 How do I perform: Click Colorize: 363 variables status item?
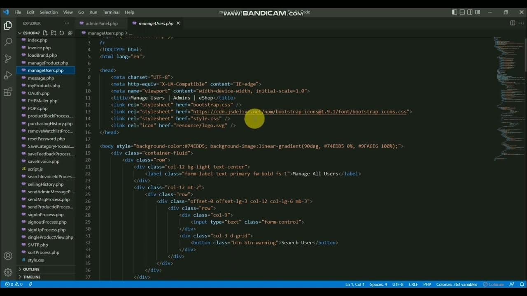pos(457,284)
